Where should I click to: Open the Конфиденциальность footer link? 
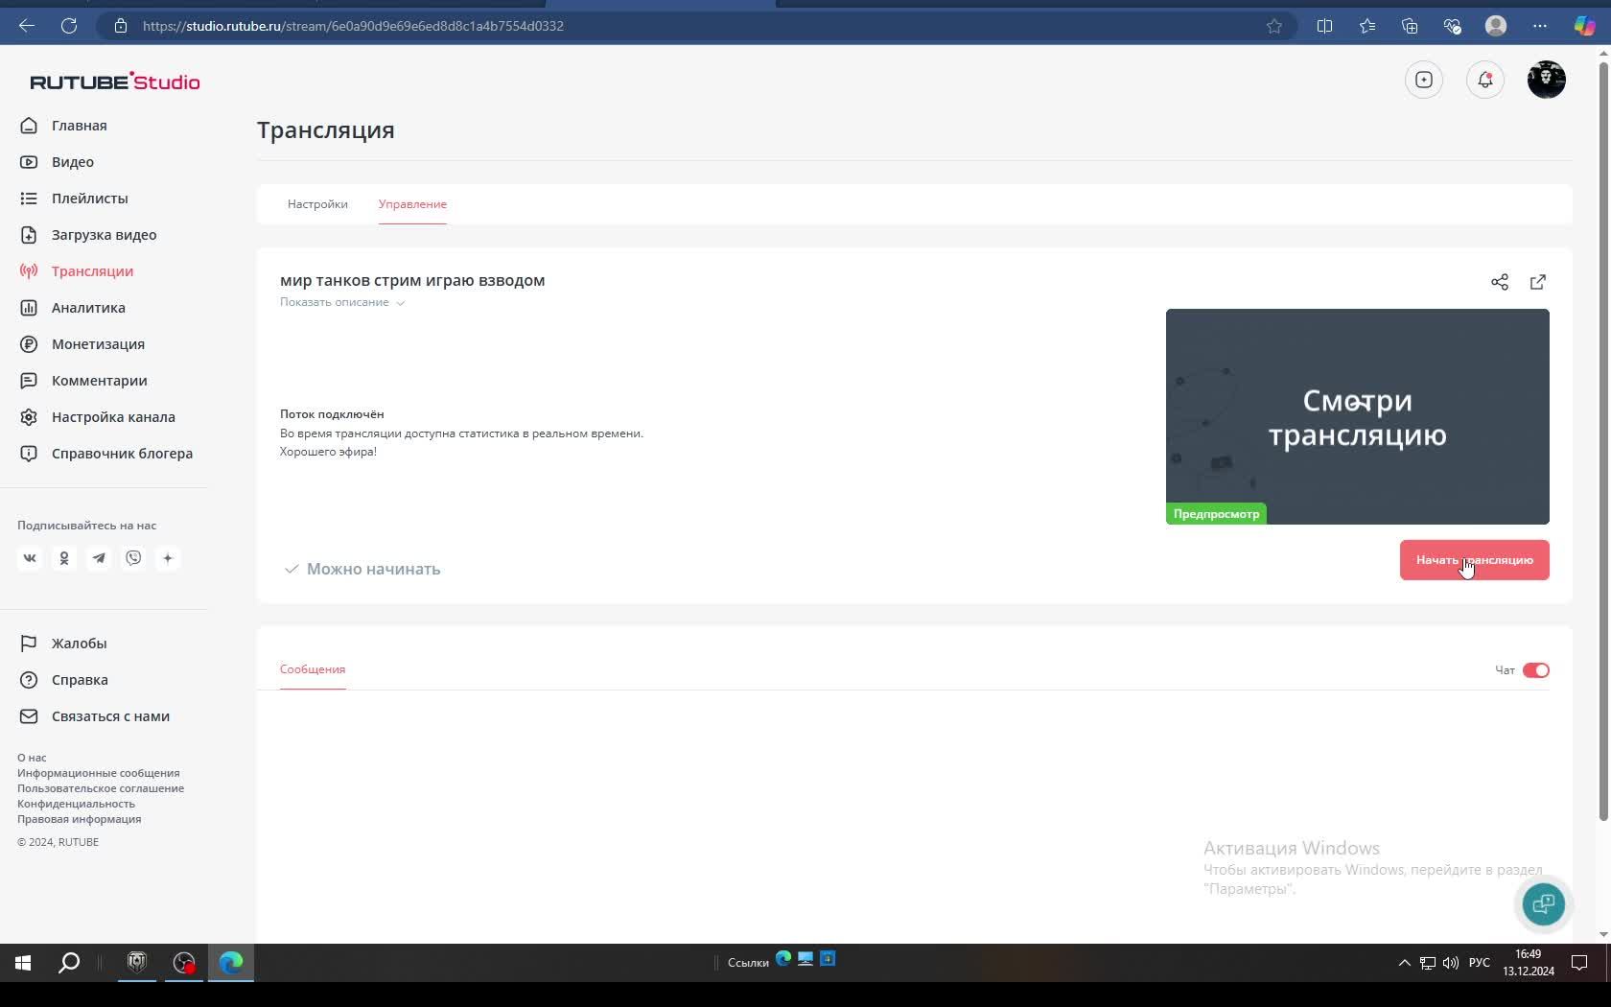(x=76, y=804)
